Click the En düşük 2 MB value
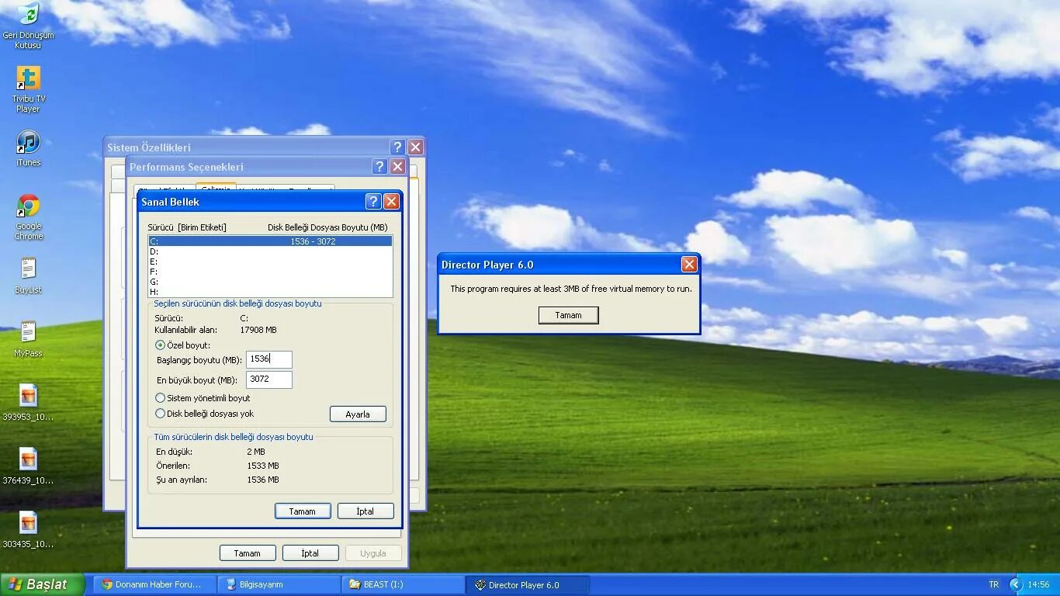 point(256,452)
